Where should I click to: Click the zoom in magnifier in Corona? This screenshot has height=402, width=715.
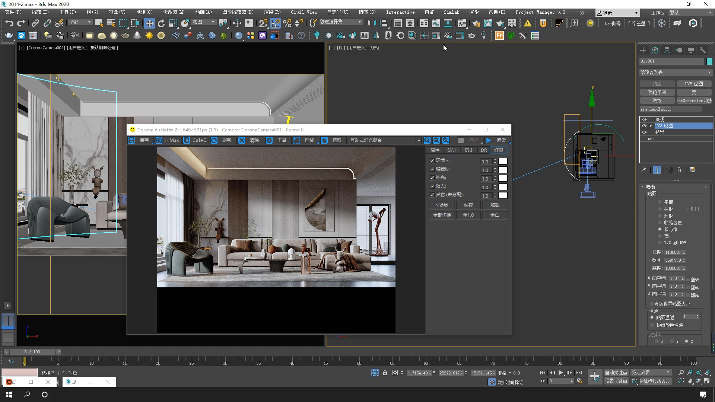[427, 140]
